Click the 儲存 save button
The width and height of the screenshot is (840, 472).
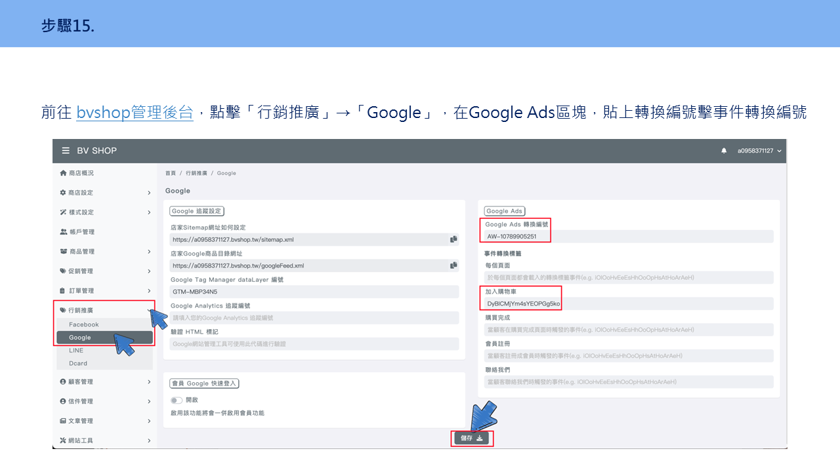tap(472, 438)
